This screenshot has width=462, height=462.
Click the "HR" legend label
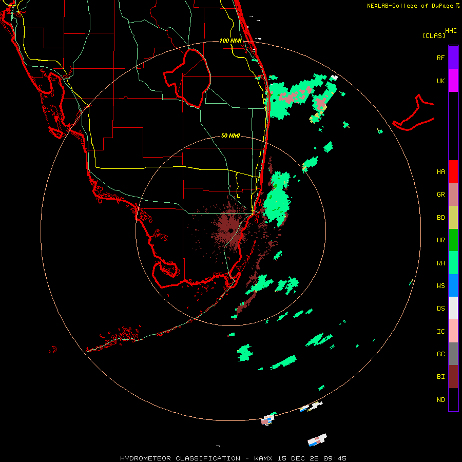click(x=440, y=240)
